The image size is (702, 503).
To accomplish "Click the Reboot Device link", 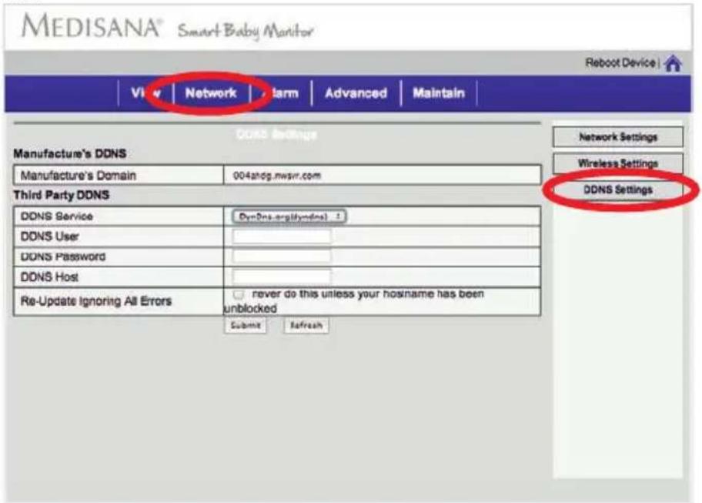I will pos(620,62).
